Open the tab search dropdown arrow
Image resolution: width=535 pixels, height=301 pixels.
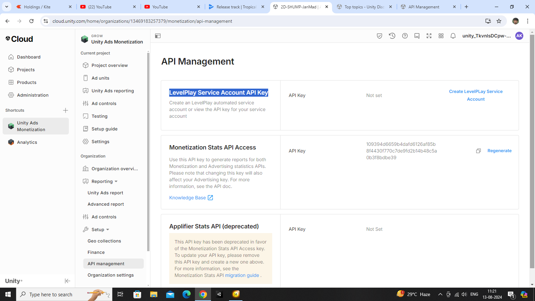click(x=7, y=7)
